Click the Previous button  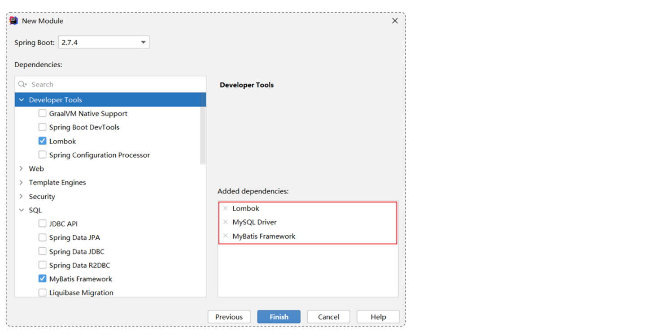(229, 317)
